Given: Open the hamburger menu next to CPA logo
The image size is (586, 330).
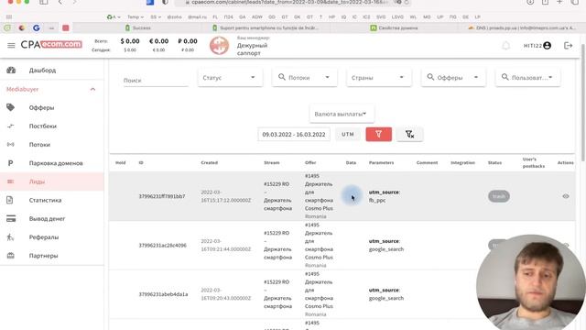Looking at the screenshot, I should (x=11, y=45).
